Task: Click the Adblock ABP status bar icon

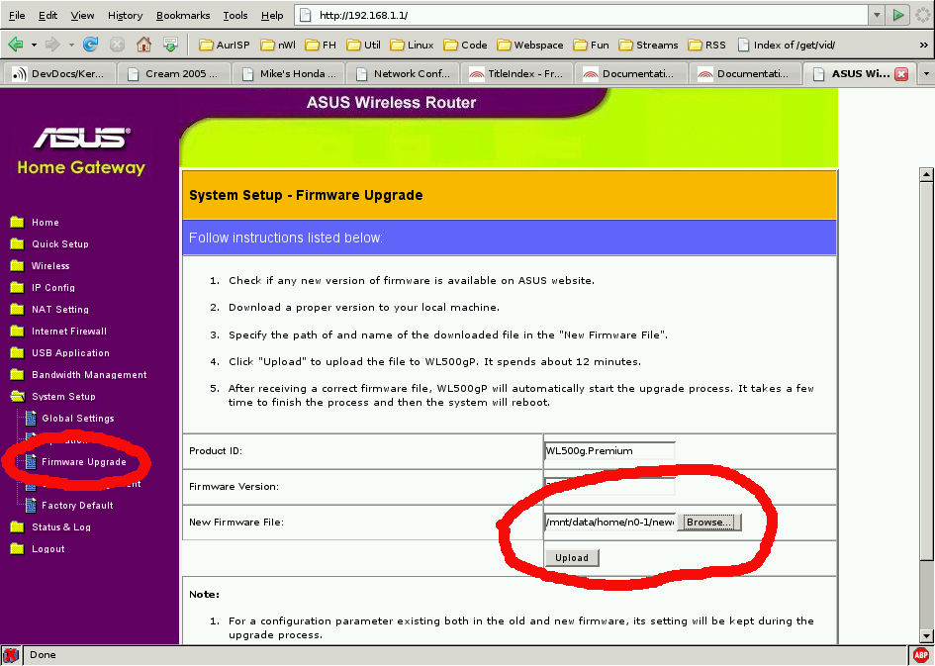Action: coord(920,655)
